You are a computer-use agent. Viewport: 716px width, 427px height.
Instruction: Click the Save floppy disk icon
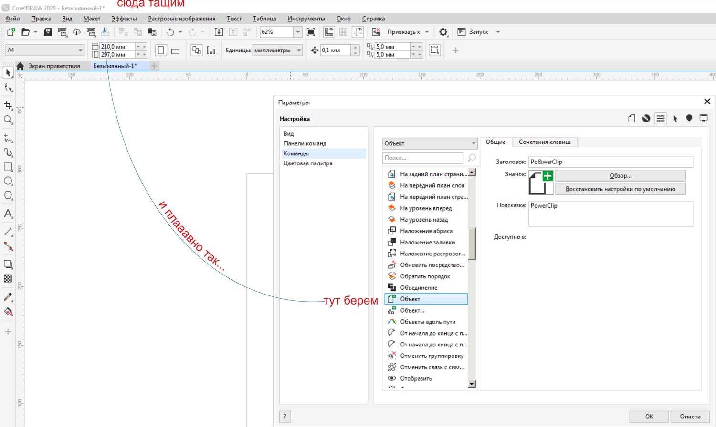(48, 32)
